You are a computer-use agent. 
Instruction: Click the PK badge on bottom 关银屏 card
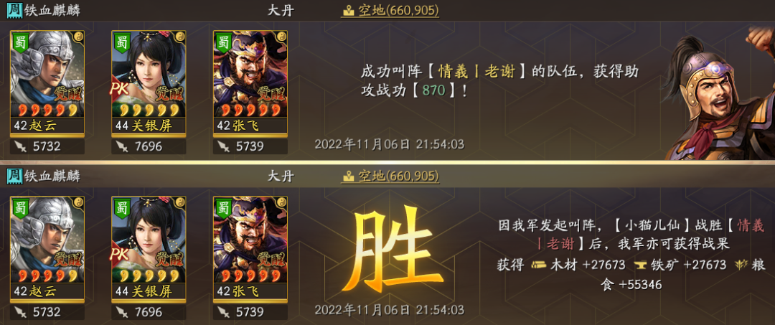point(120,255)
